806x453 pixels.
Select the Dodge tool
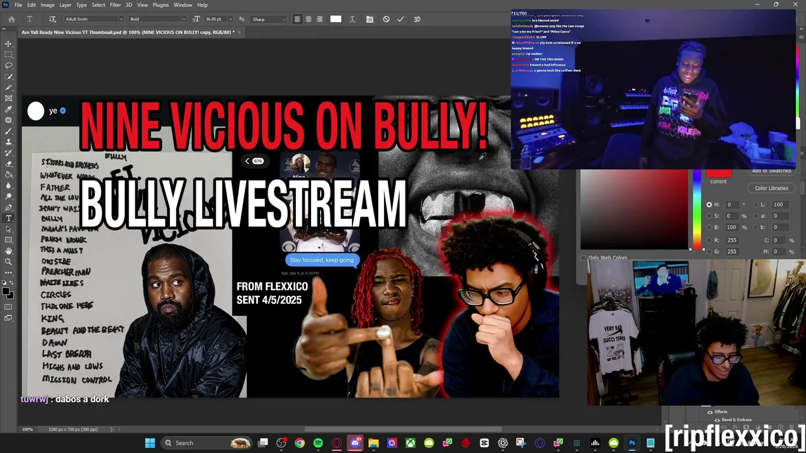(x=9, y=196)
